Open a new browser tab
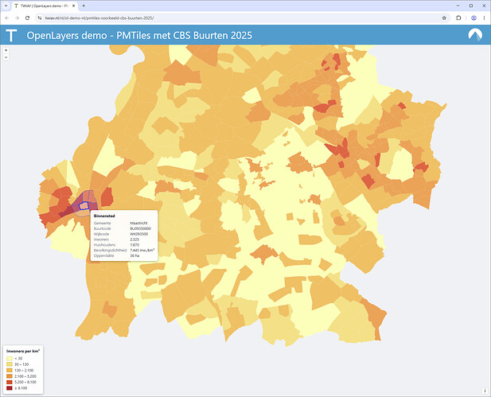Screen dimensions: 491x397 (x=84, y=6)
